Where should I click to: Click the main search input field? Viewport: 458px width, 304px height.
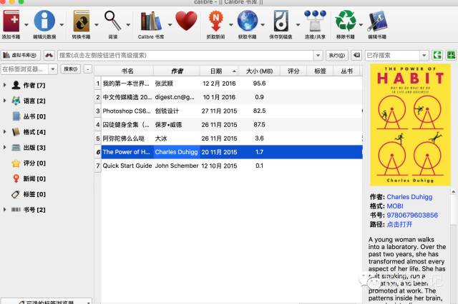coord(185,56)
